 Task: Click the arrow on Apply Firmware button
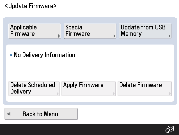(x=114, y=94)
